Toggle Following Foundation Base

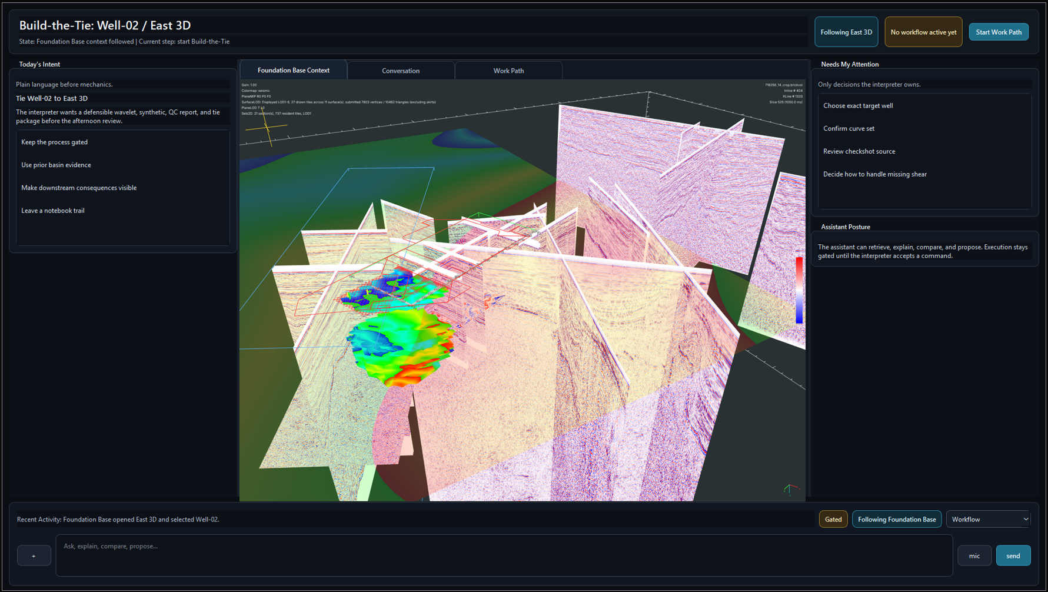897,519
